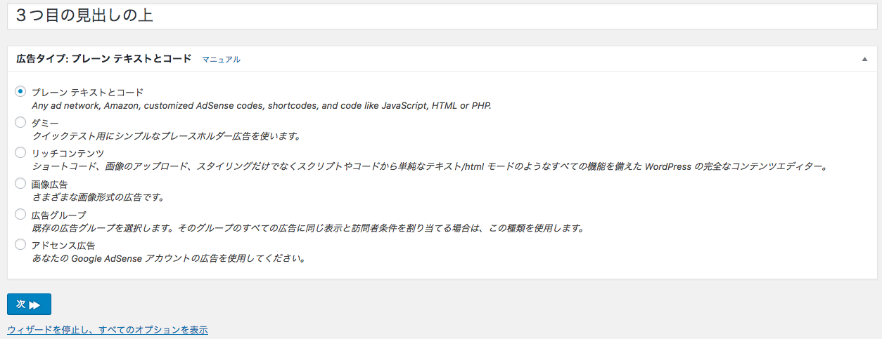This screenshot has width=882, height=339.
Task: Open the マニュアル link
Action: click(221, 60)
